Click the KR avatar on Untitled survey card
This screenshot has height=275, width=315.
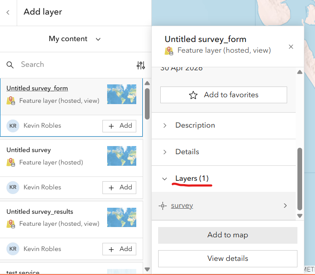point(13,188)
